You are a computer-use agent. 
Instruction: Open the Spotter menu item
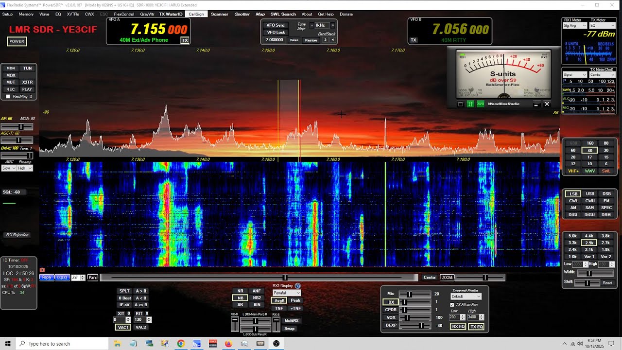242,14
